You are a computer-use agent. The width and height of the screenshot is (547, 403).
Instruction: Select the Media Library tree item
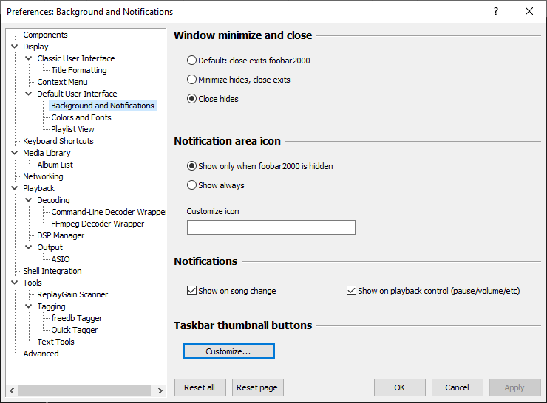tap(47, 153)
